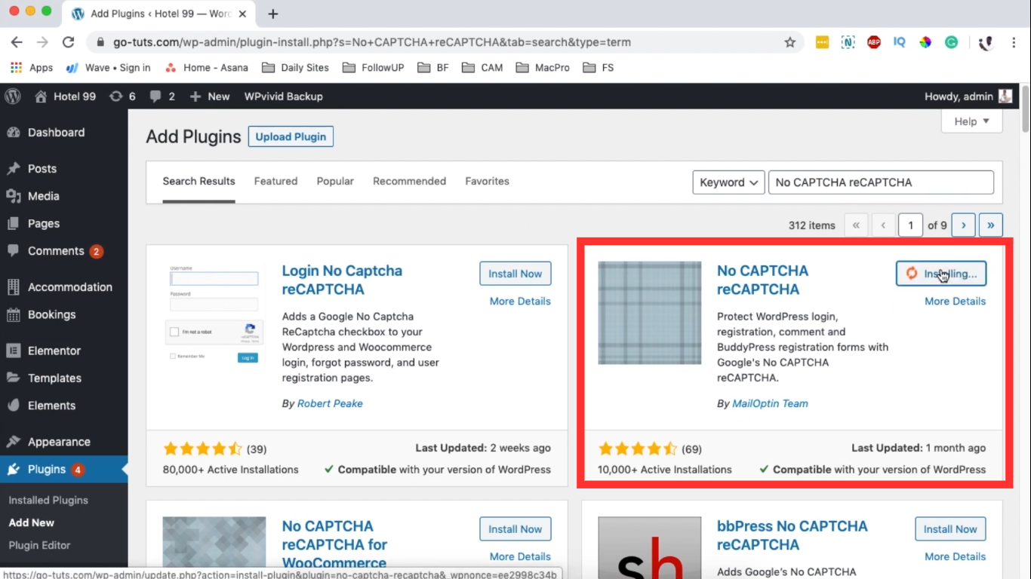Click the Login No Captcha reCAPTCHA thumbnail

point(214,314)
